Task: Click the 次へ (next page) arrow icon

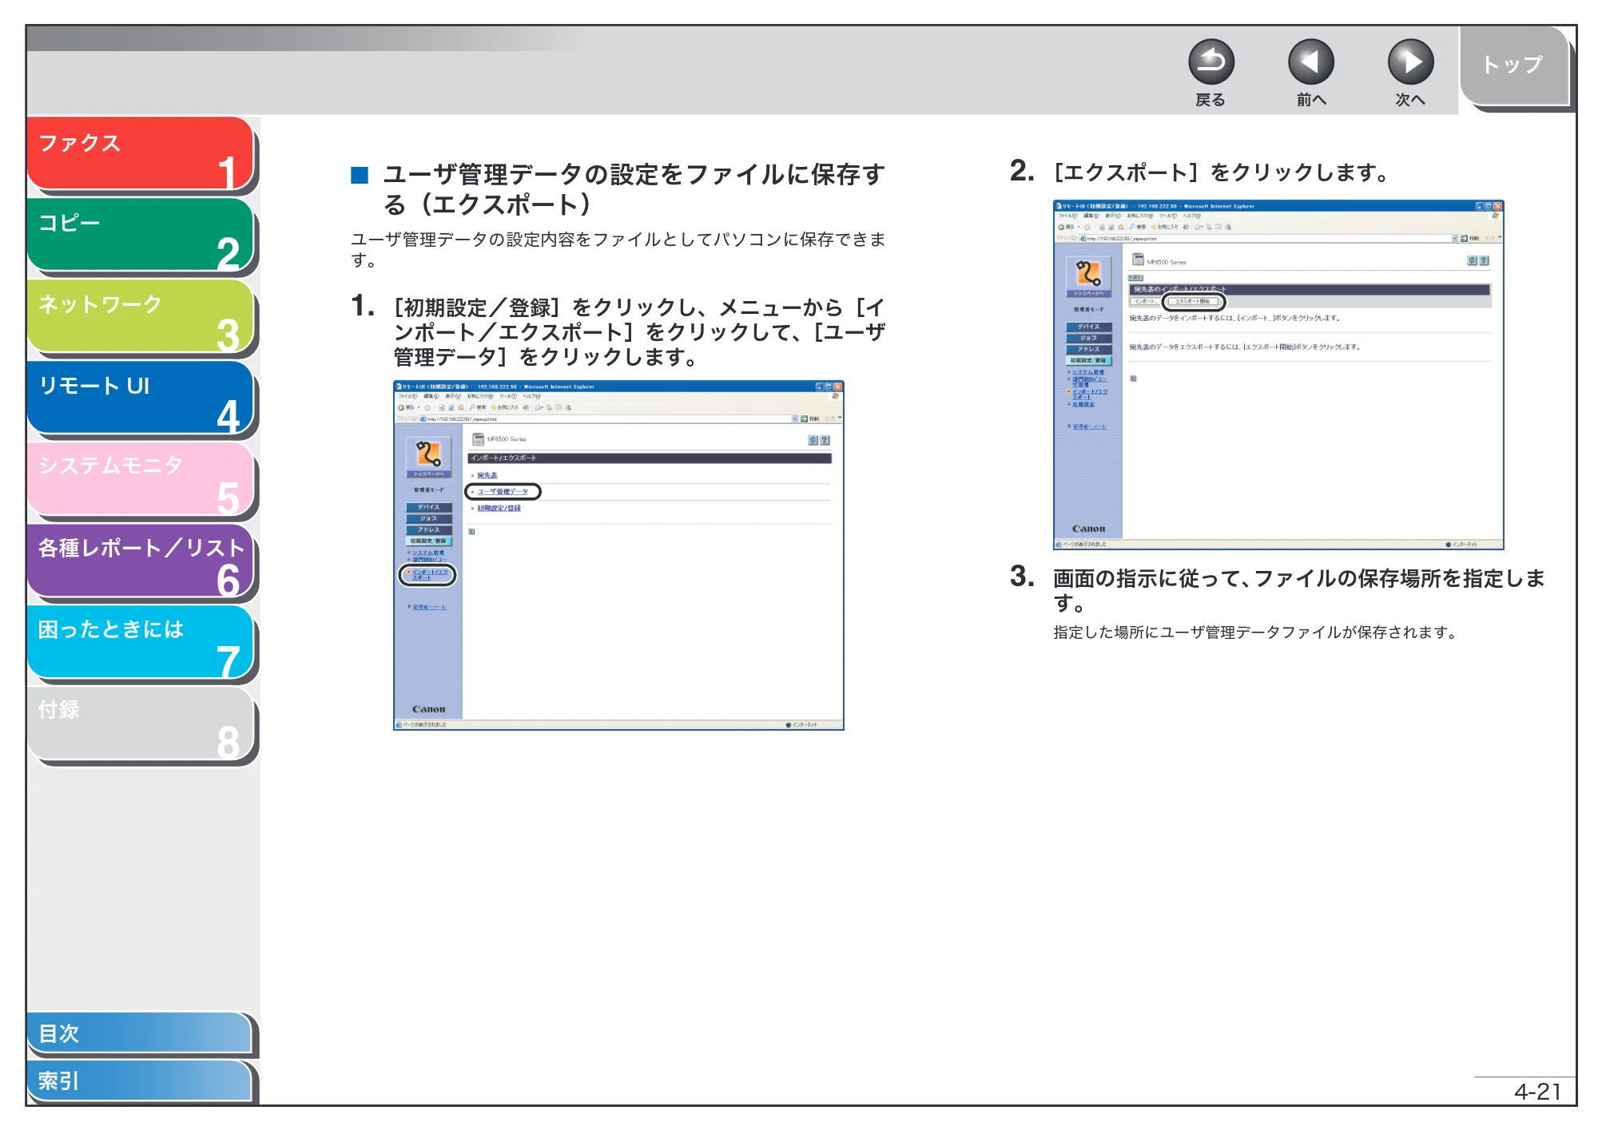Action: click(1410, 62)
